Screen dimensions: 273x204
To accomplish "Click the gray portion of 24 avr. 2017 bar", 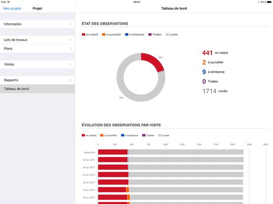I will click(x=186, y=167).
